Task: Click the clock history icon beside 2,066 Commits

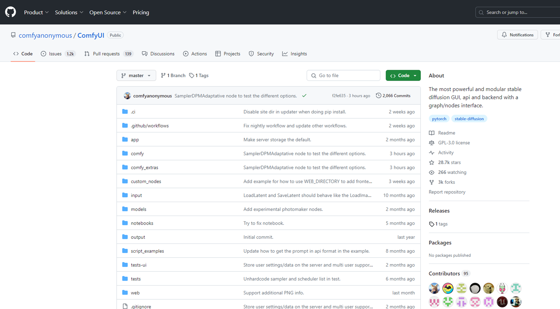Action: pos(378,96)
